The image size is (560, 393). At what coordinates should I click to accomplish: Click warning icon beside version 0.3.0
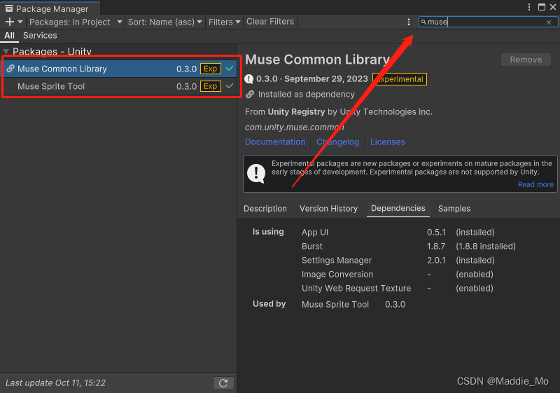249,79
